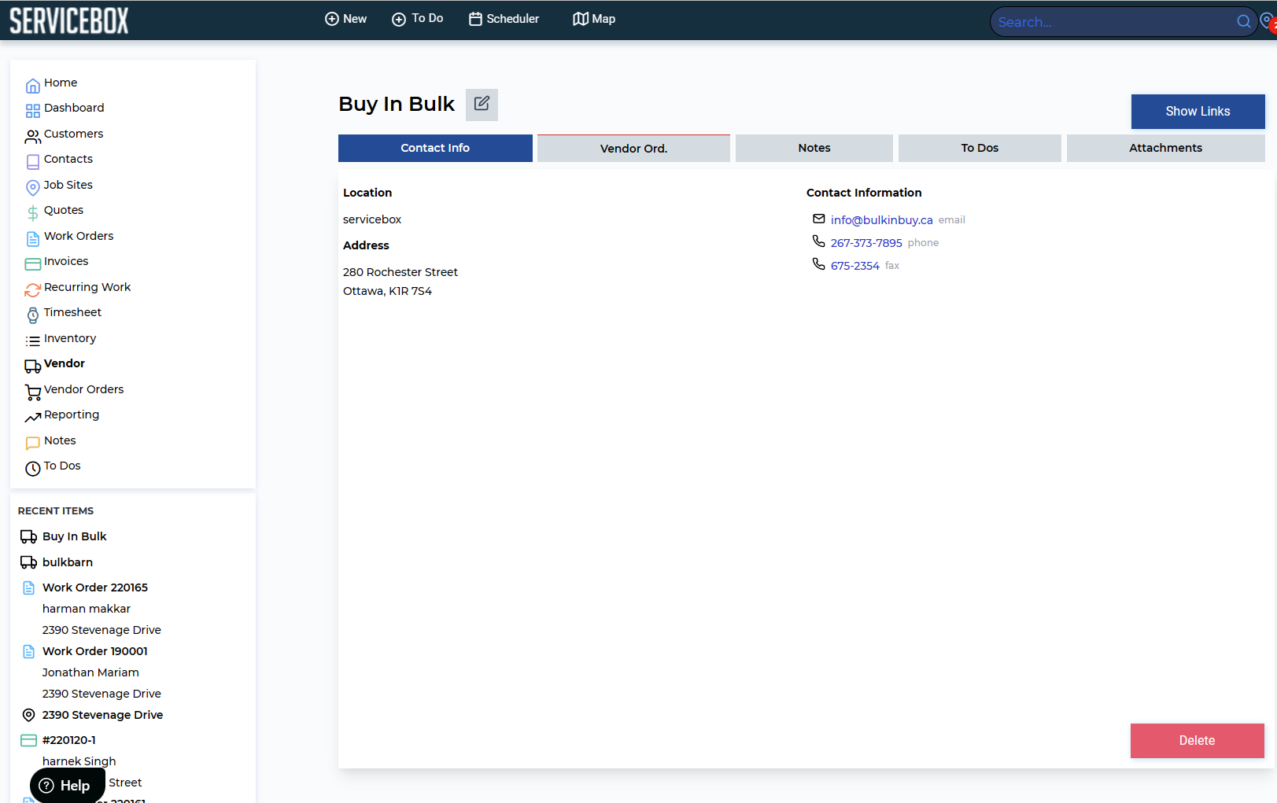Switch to the Notes tab

click(x=814, y=148)
